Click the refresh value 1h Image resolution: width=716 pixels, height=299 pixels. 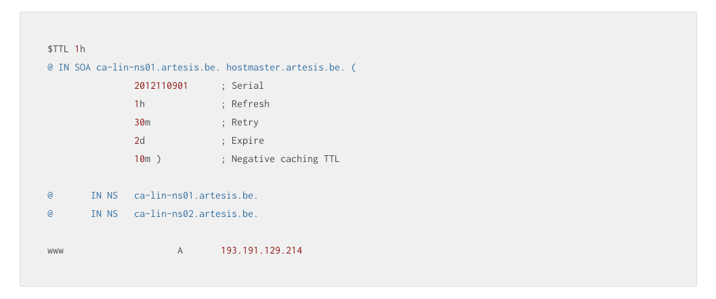tap(140, 104)
